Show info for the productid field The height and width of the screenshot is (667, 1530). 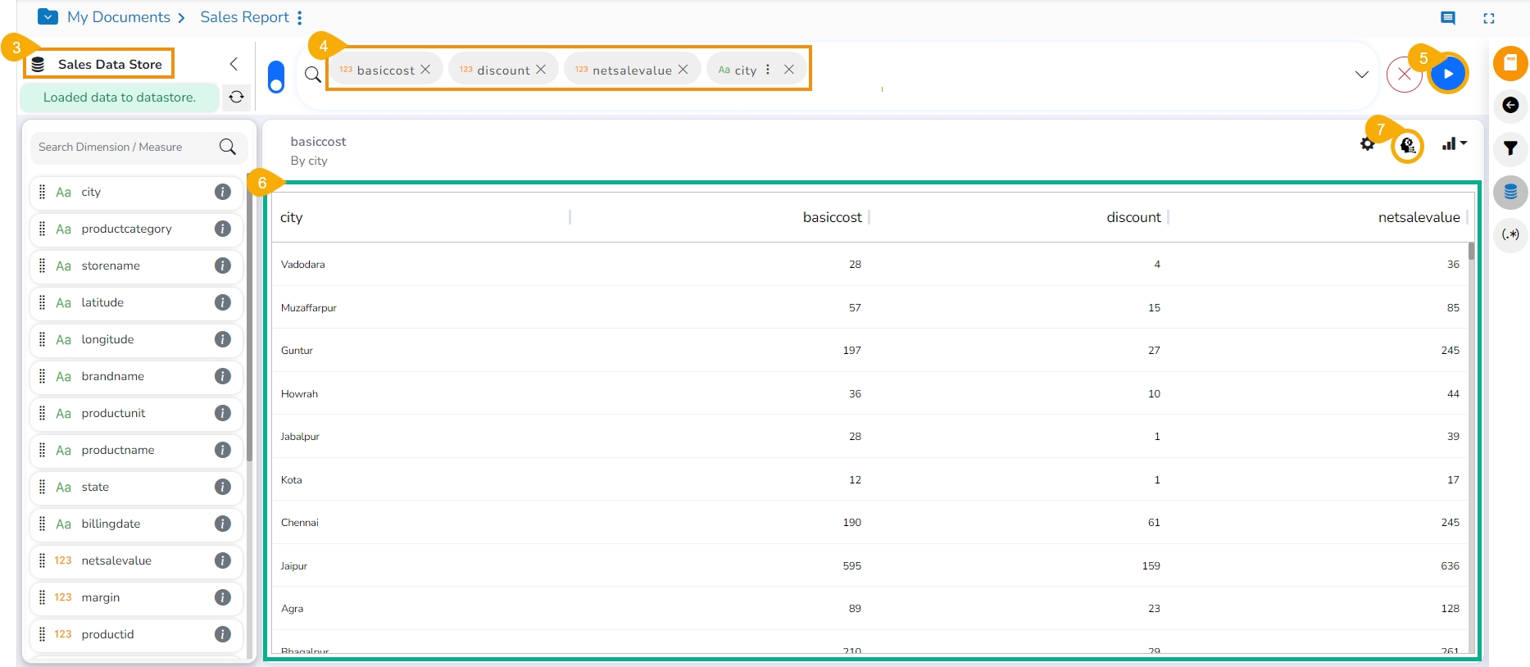tap(223, 634)
